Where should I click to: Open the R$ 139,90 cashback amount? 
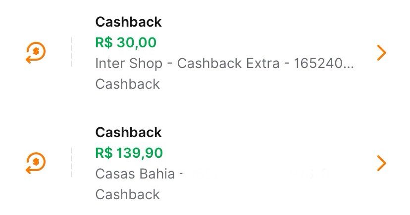[129, 153]
